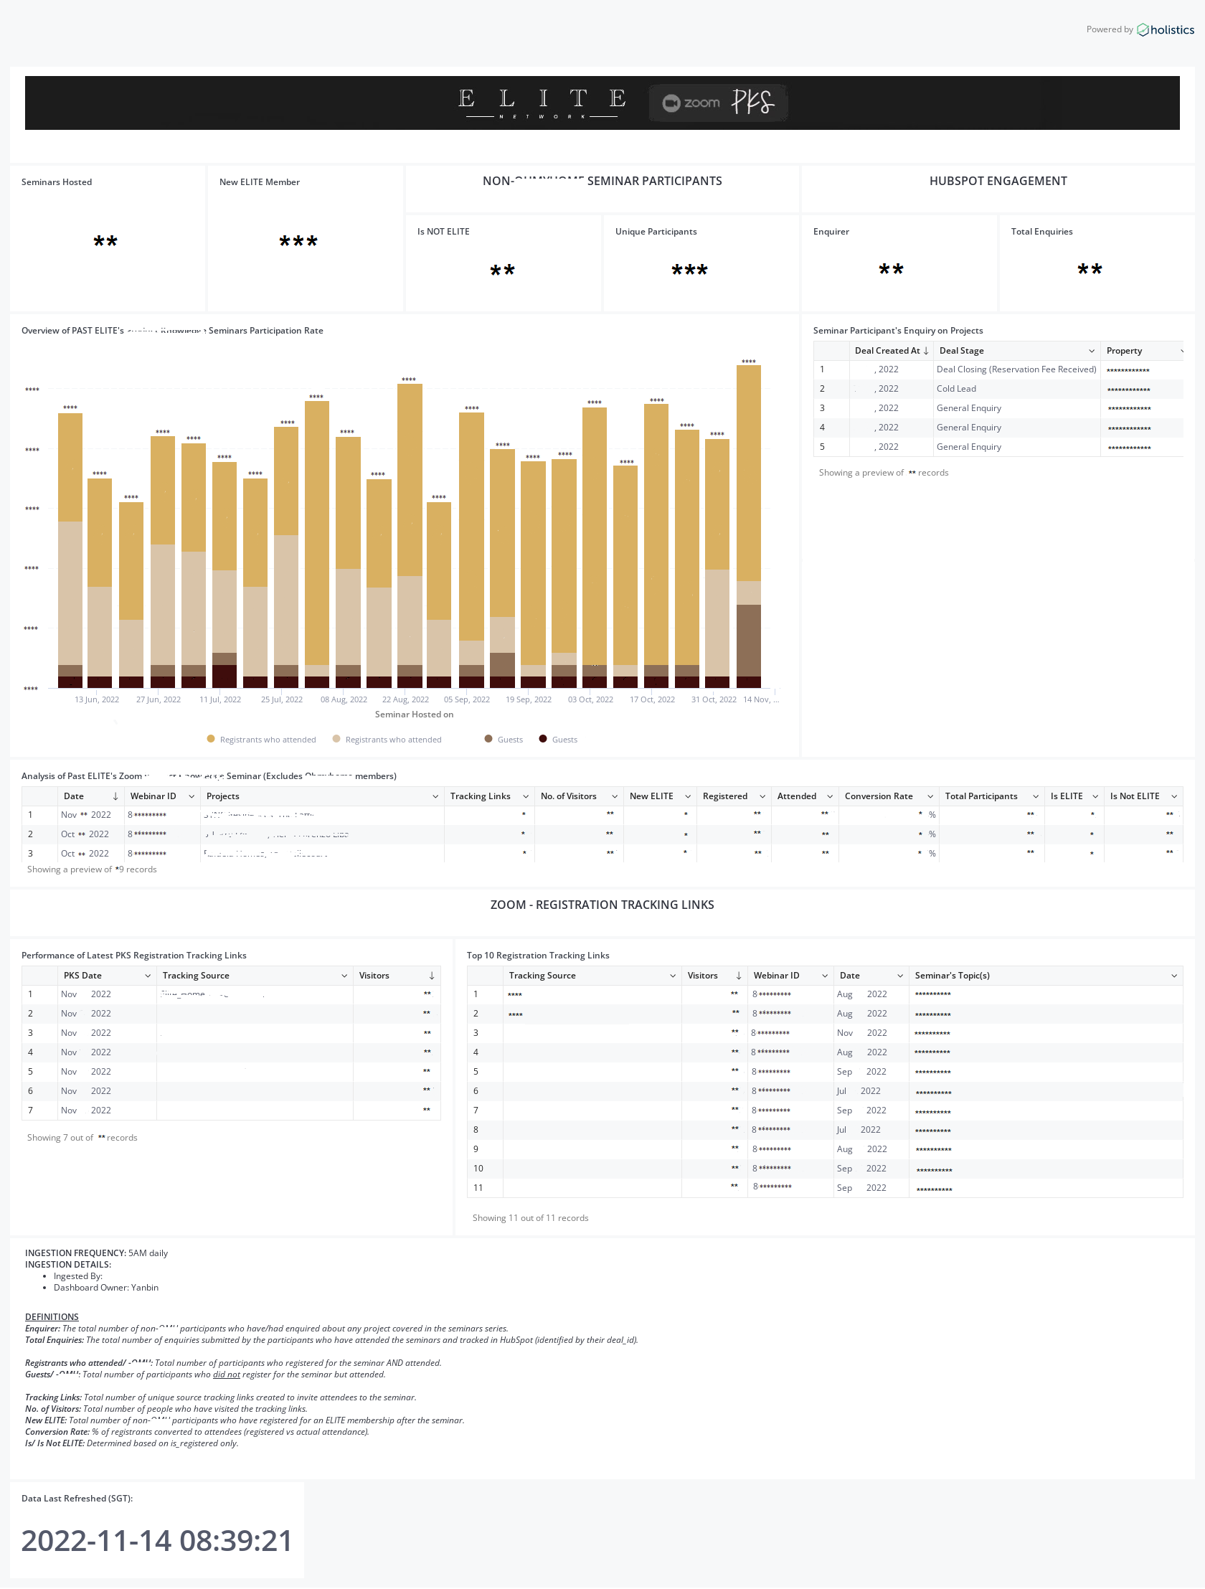Open the Property column dropdown
Image resolution: width=1205 pixels, height=1589 pixels.
point(1181,351)
